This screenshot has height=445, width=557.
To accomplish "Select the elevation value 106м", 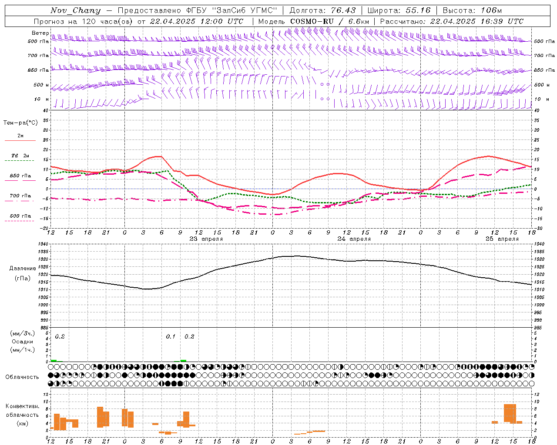I will click(x=491, y=10).
